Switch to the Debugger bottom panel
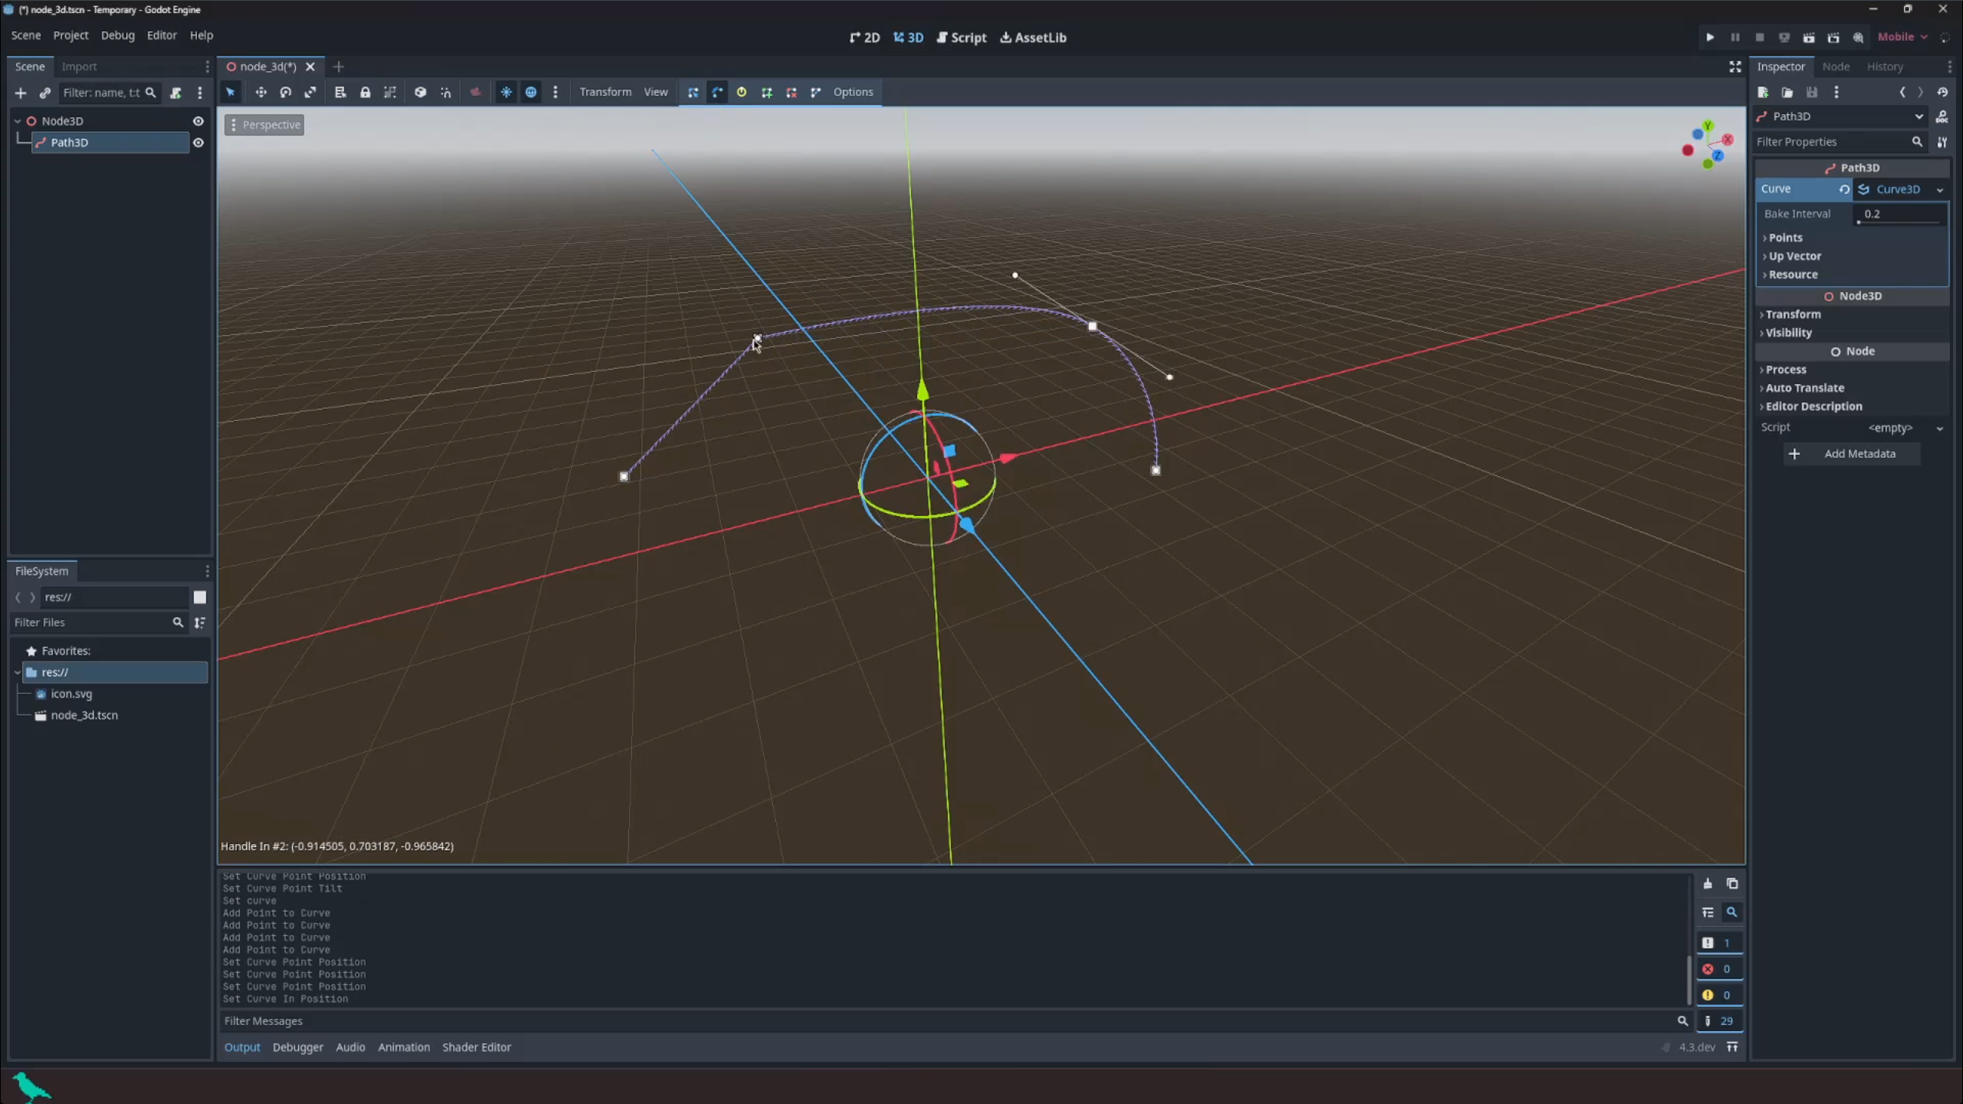 tap(298, 1046)
